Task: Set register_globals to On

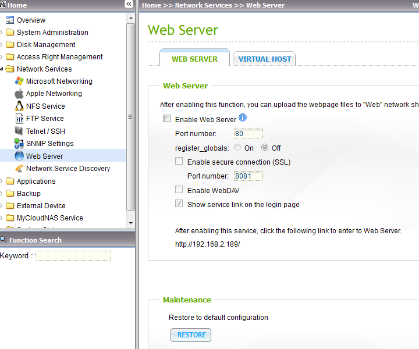Action: (x=238, y=148)
